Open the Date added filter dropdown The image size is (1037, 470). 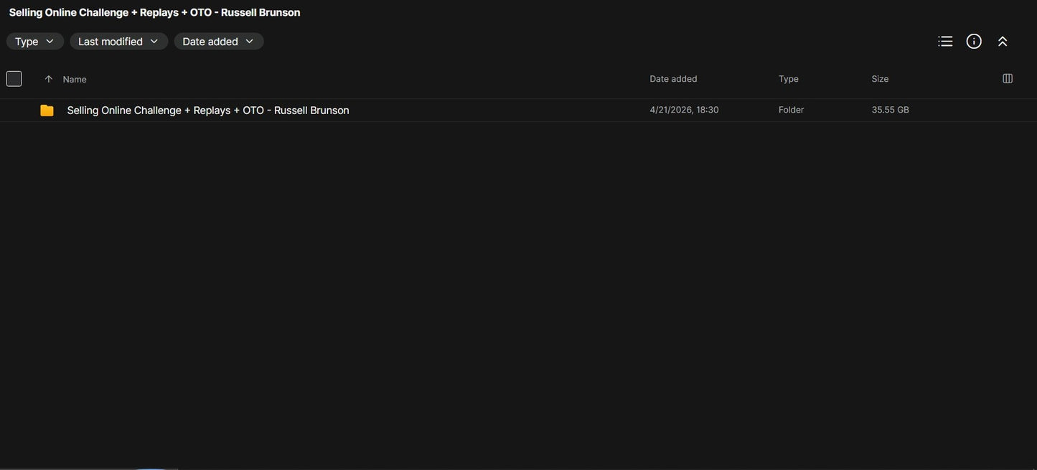(219, 42)
